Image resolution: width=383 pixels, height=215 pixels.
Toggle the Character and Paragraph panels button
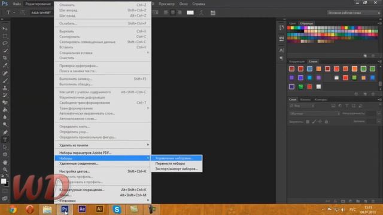pyautogui.click(x=213, y=13)
